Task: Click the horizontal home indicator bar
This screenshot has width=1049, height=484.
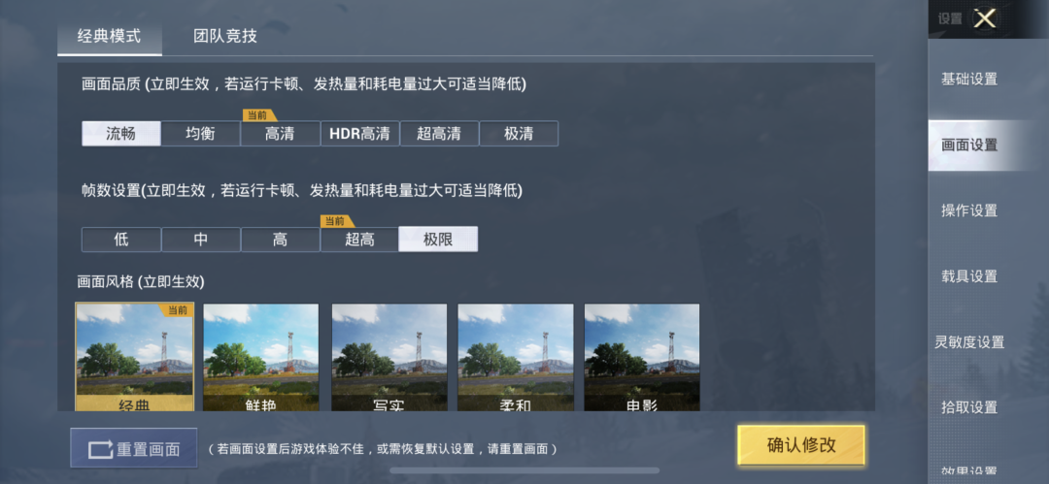Action: tap(524, 470)
